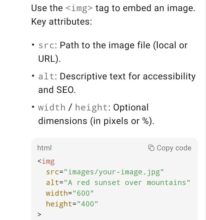Viewport: 206px width, 220px height.
Task: Click the word SEO in the alt description
Action: pos(64,90)
